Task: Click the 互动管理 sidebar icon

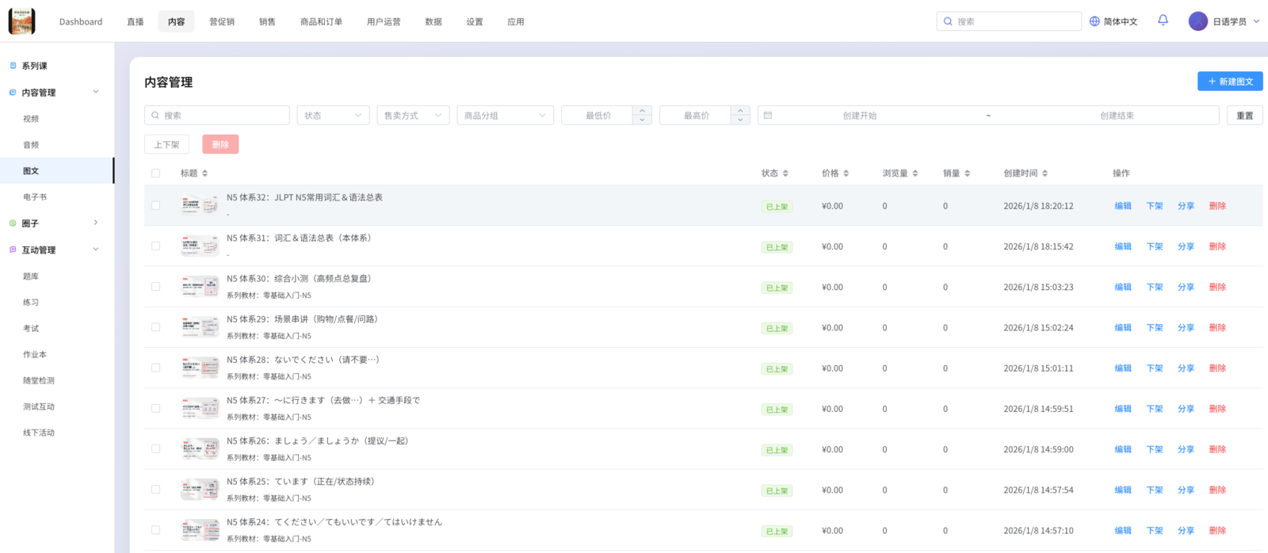Action: coord(13,250)
